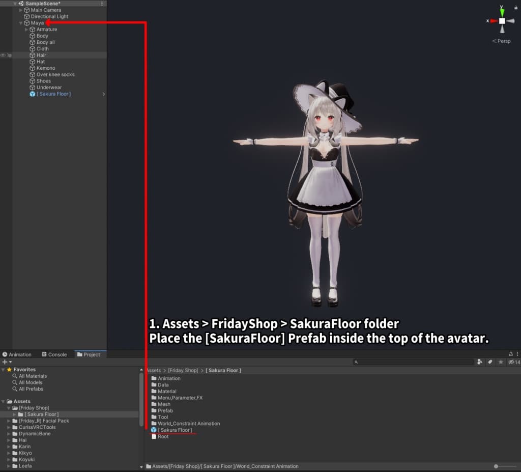Click the folder tree scroll down arrow

(x=141, y=467)
